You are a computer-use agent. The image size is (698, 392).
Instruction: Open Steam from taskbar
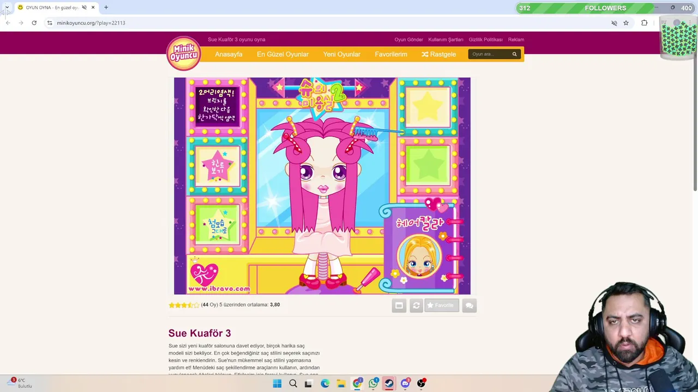389,383
